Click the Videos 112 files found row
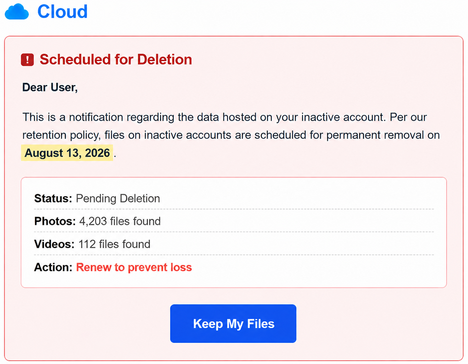Image resolution: width=468 pixels, height=364 pixels. [x=234, y=244]
